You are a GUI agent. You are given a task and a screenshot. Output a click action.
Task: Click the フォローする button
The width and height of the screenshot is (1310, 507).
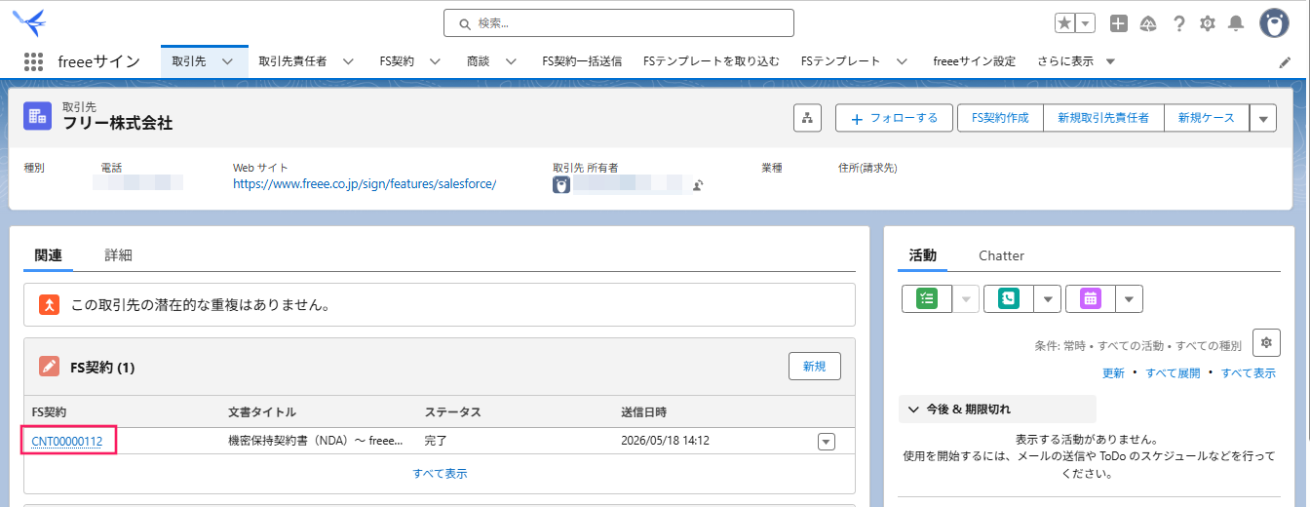tap(894, 118)
